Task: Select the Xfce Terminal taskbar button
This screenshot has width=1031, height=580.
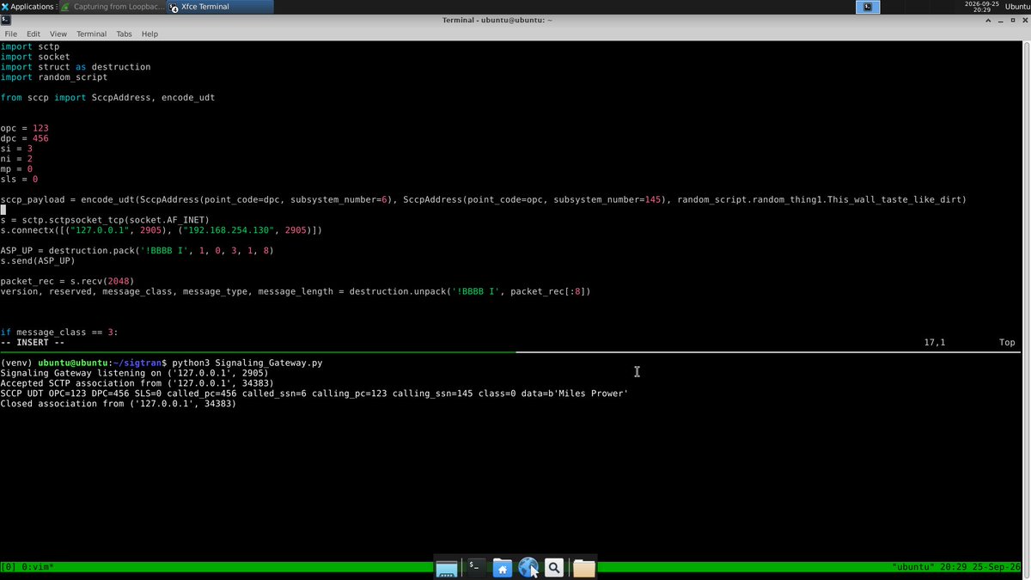Action: (x=221, y=7)
